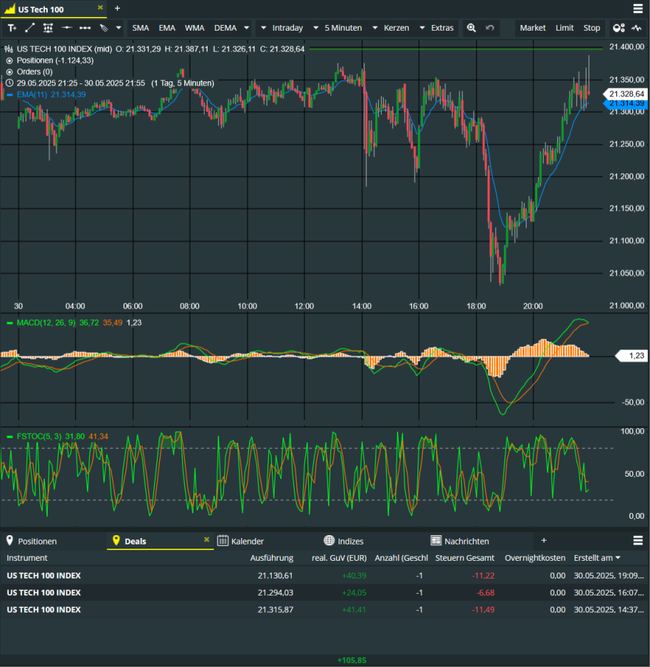The height and width of the screenshot is (667, 650).
Task: Select the Fibonacci grid drawing tool
Action: pyautogui.click(x=48, y=28)
